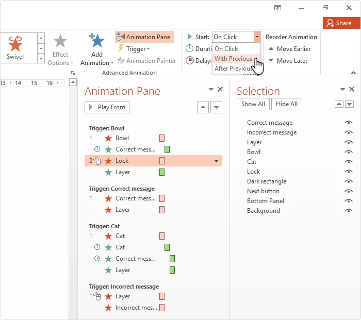
Task: Toggle visibility of Selection pane Layer object
Action: 349,142
